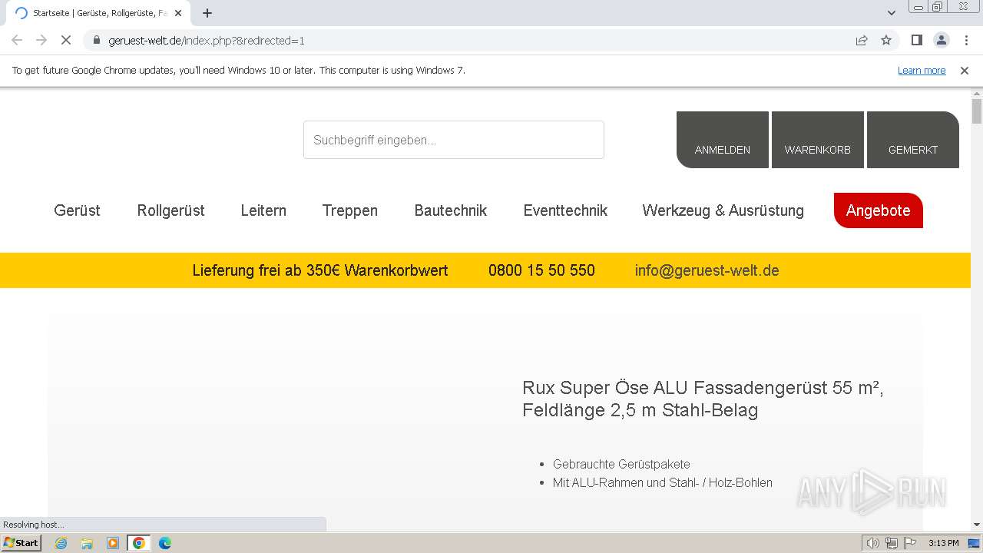Open the Gerüst menu category
The width and height of the screenshot is (983, 553).
[77, 210]
